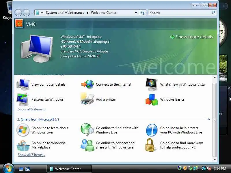Click Welcome Center breadcrumb
The width and height of the screenshot is (231, 173).
[x=104, y=13]
